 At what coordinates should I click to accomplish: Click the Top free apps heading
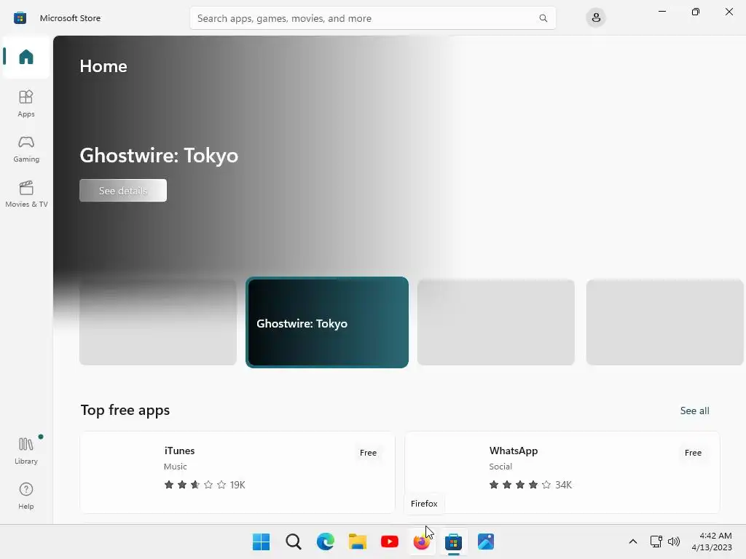coord(125,410)
